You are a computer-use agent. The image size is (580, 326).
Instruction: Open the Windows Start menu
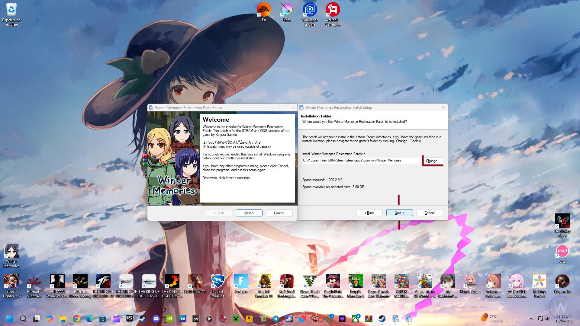tap(10, 319)
